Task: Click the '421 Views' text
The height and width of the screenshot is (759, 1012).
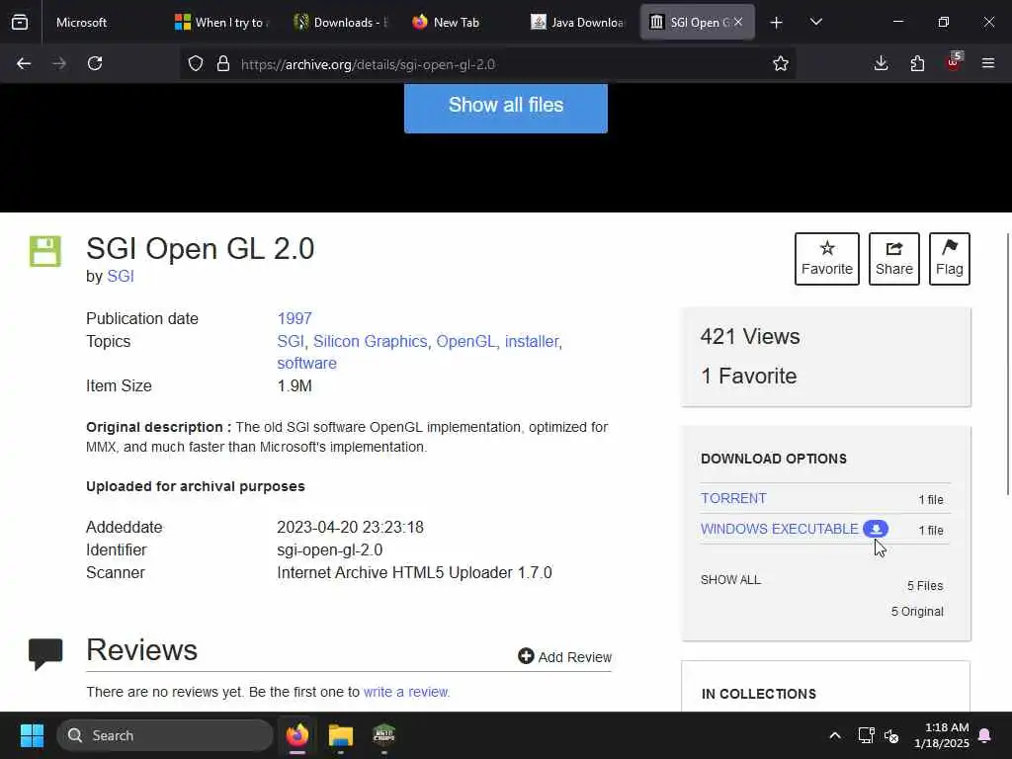Action: [x=750, y=337]
